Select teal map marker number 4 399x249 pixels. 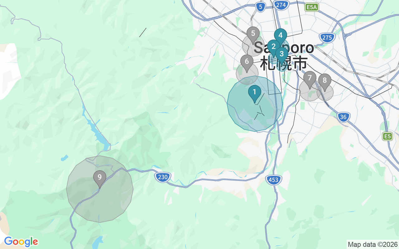[281, 37]
